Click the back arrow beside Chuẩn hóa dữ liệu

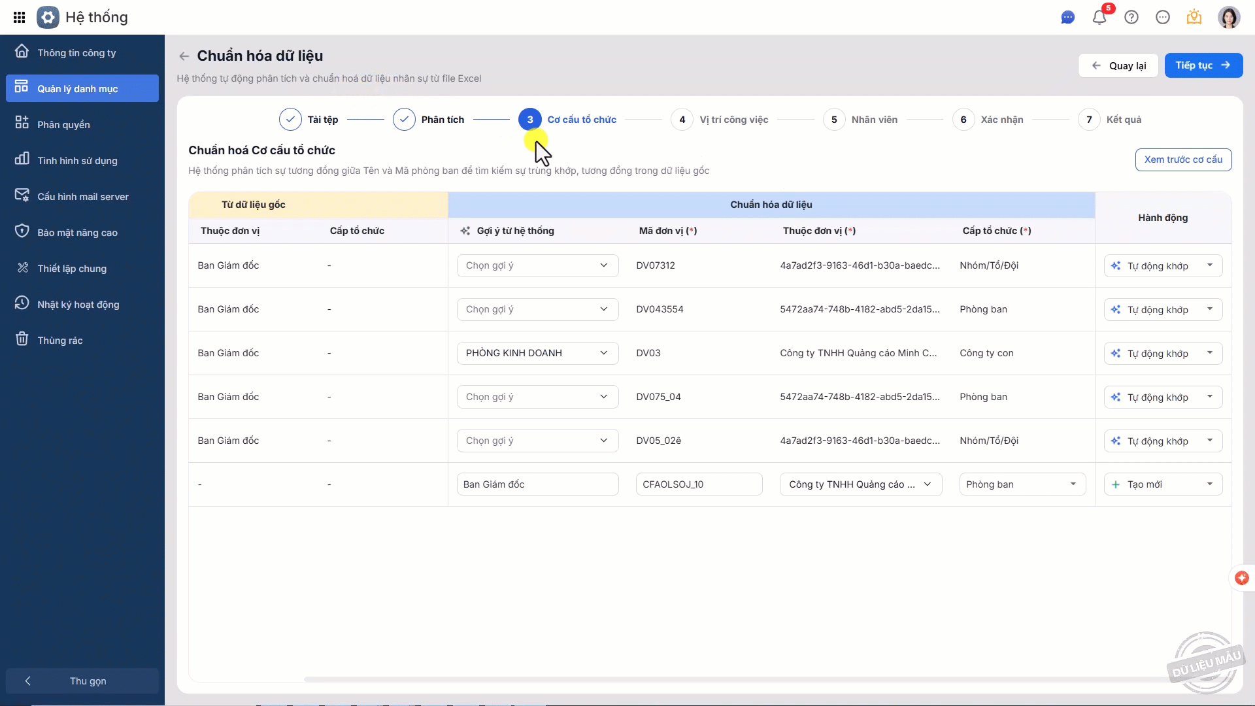coord(184,56)
